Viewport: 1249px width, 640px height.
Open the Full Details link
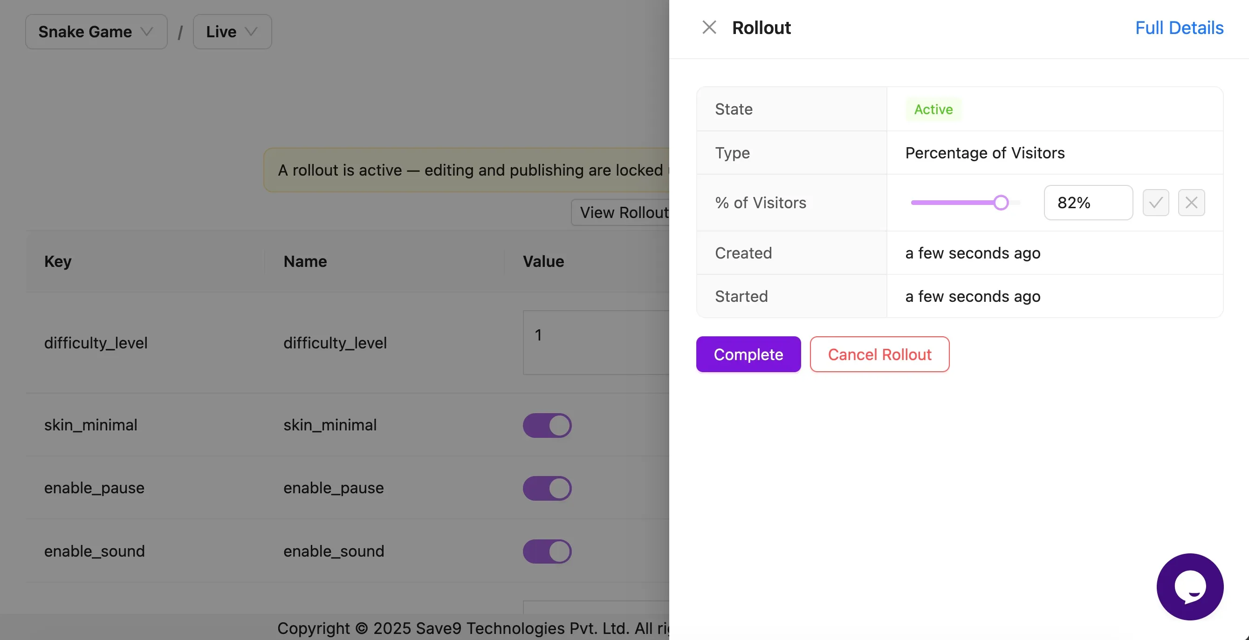click(1179, 28)
